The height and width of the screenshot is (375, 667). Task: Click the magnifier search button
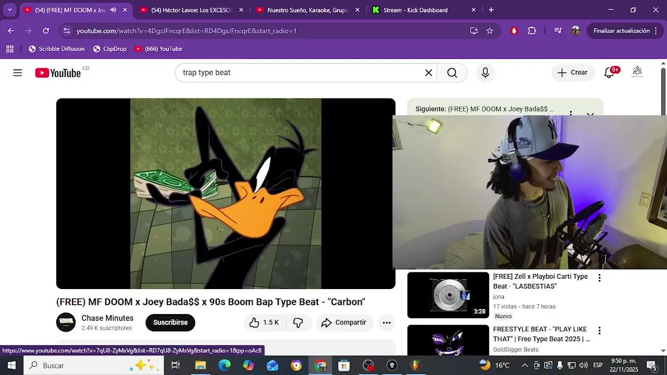452,73
